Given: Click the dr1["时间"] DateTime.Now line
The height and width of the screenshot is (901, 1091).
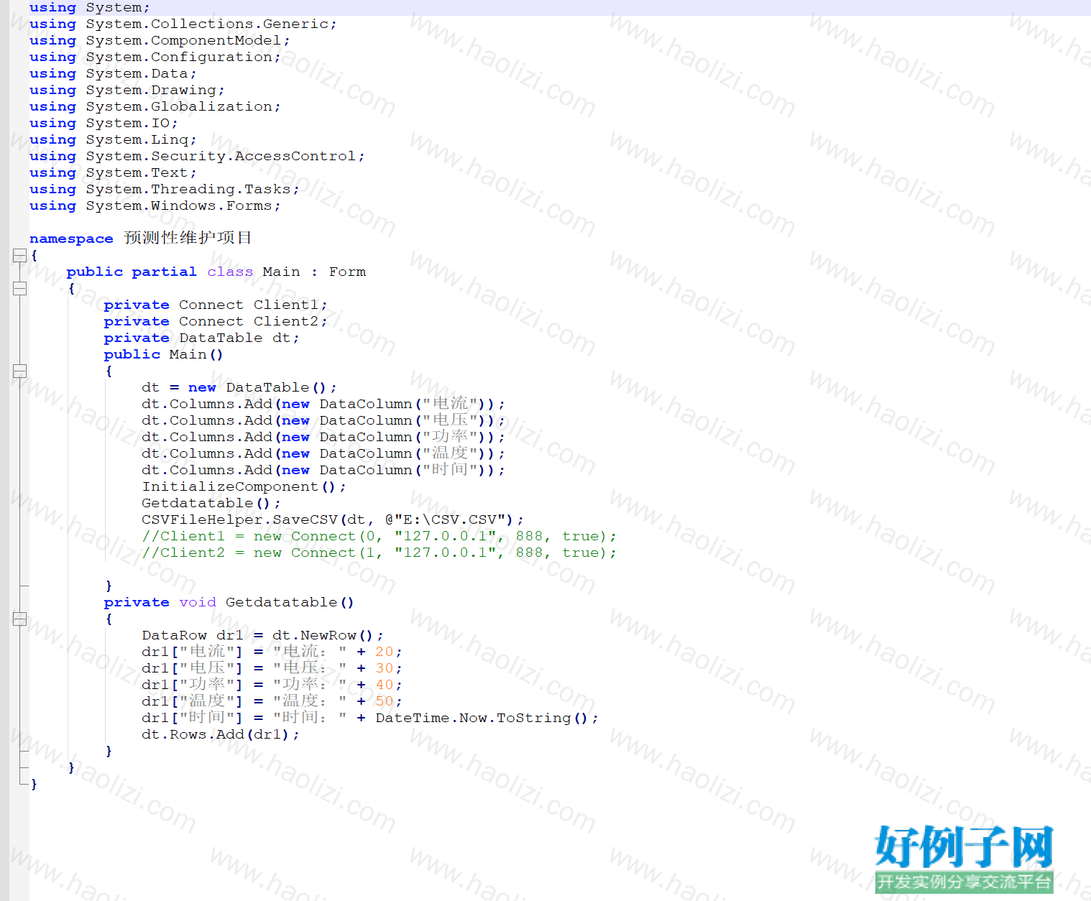Looking at the screenshot, I should click(369, 718).
